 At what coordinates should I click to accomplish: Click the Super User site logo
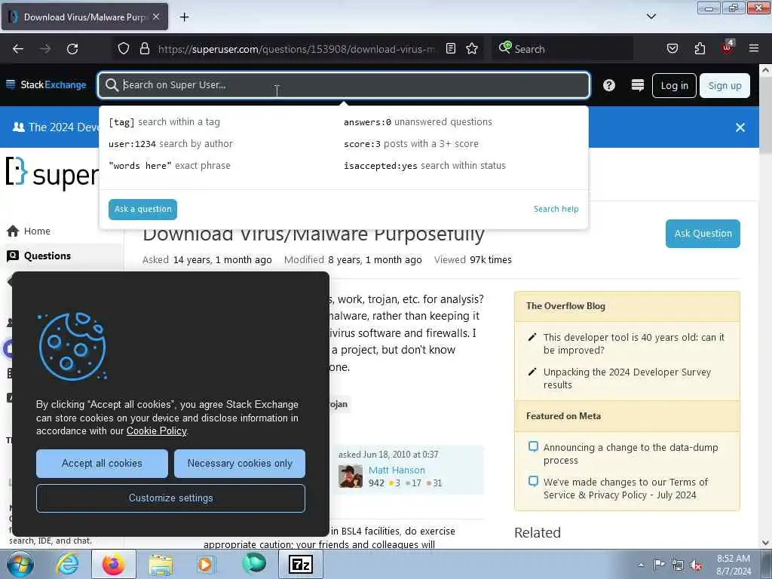(x=52, y=173)
